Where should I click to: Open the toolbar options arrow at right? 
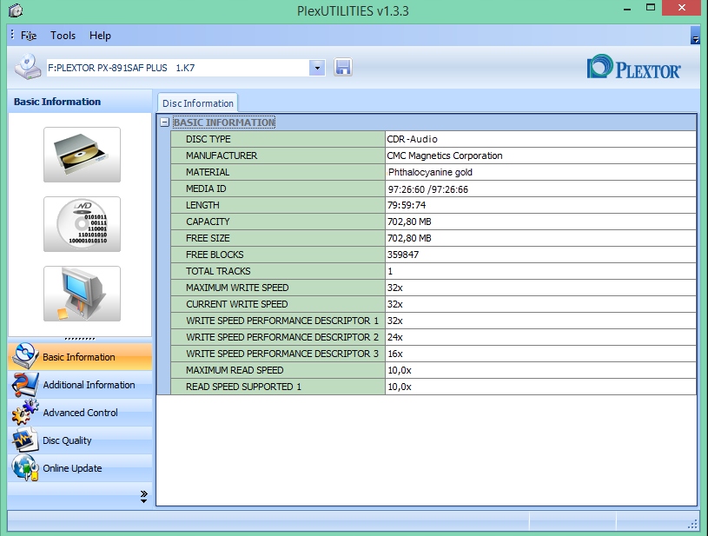695,36
